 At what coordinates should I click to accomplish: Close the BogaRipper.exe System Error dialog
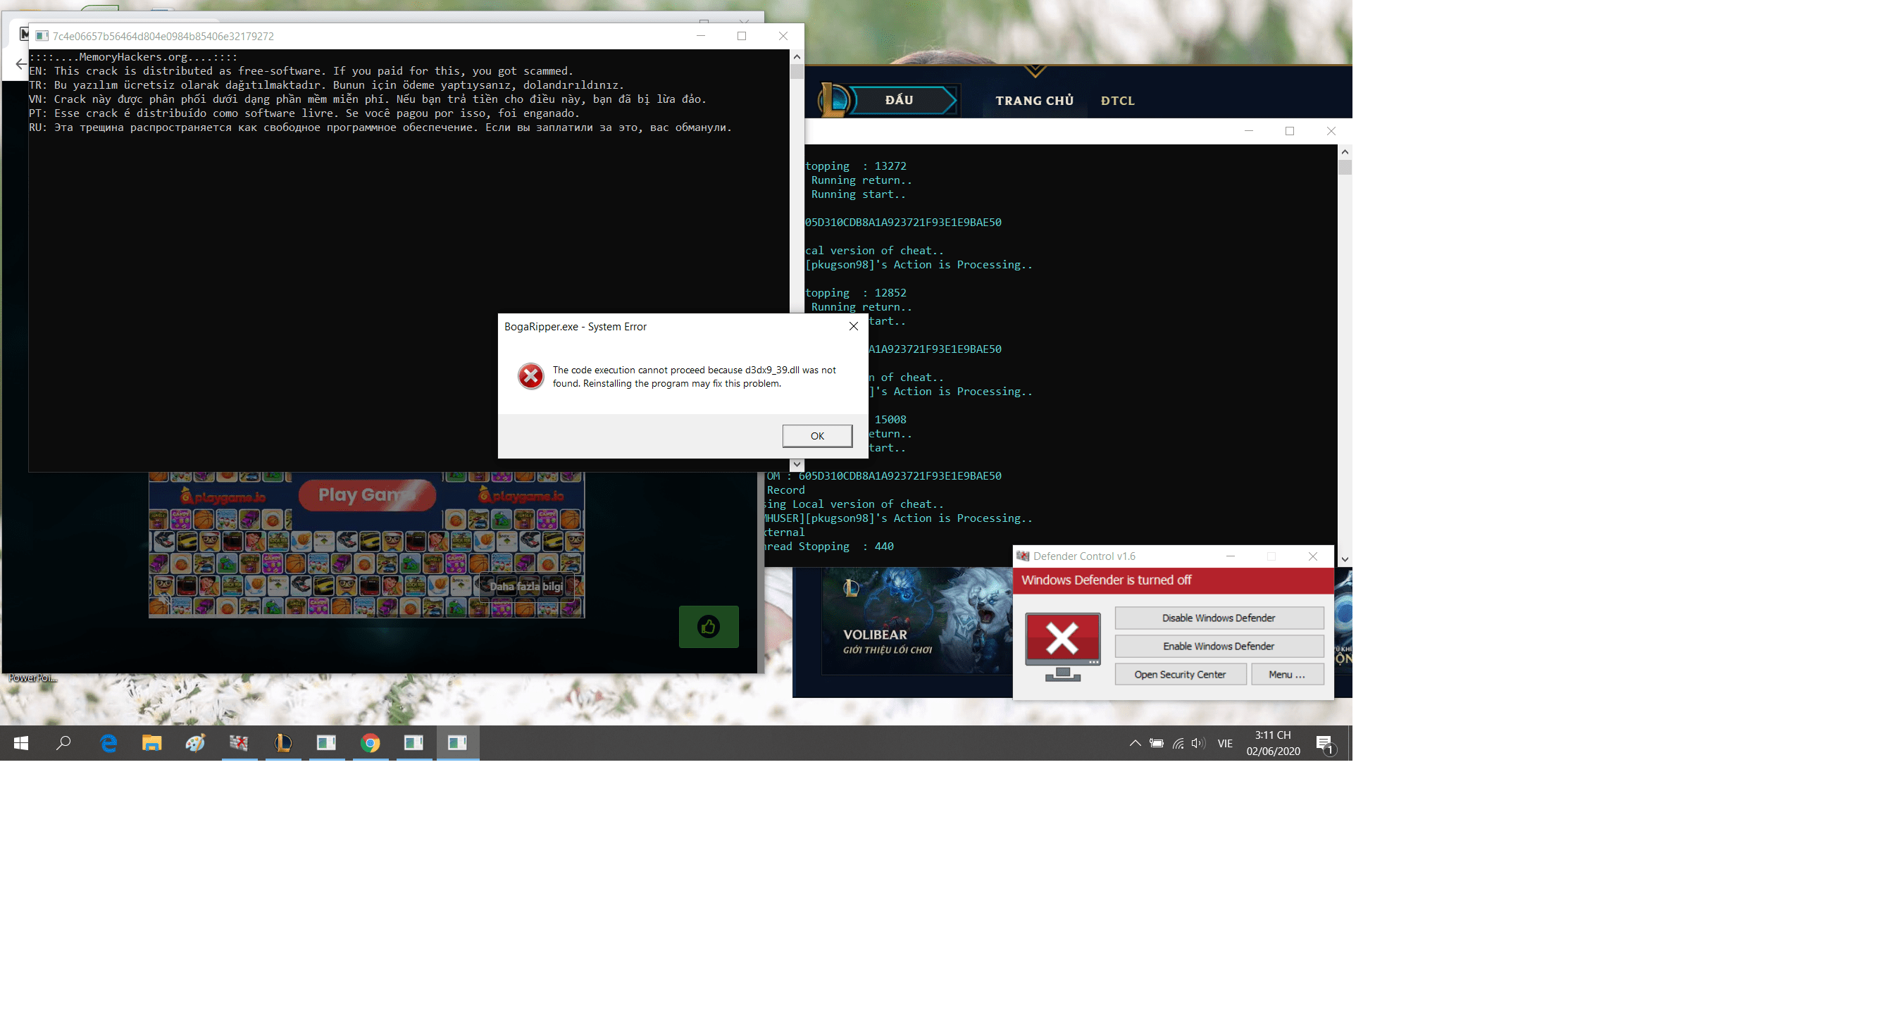tap(853, 326)
